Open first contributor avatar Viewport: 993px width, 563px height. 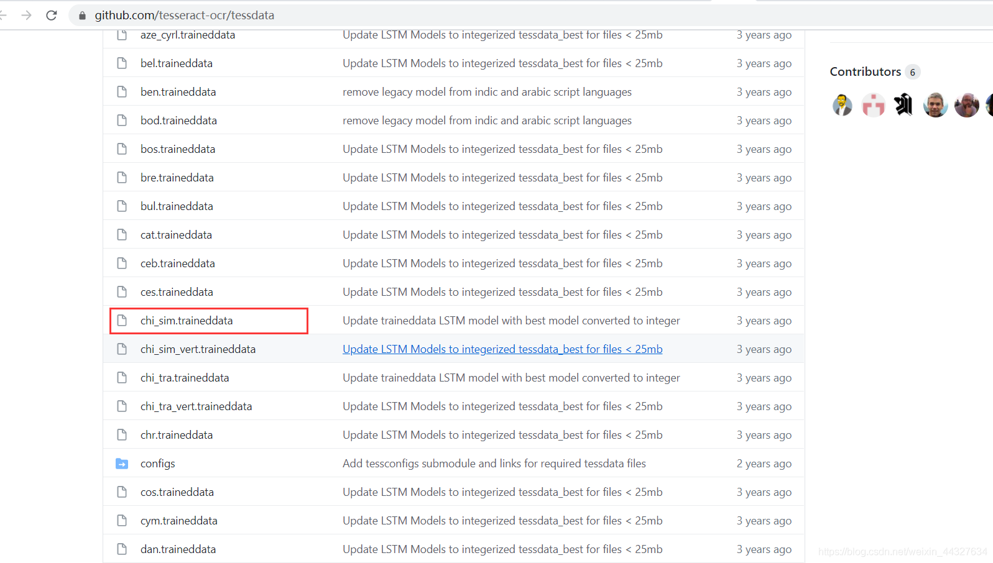842,105
